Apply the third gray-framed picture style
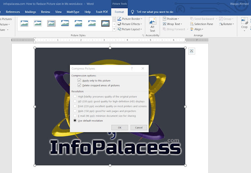The height and width of the screenshot is (173, 251). tap(51, 23)
